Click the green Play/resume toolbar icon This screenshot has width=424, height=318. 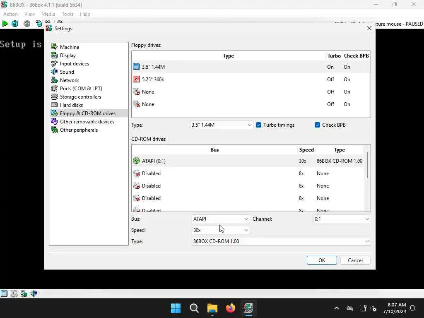5,24
